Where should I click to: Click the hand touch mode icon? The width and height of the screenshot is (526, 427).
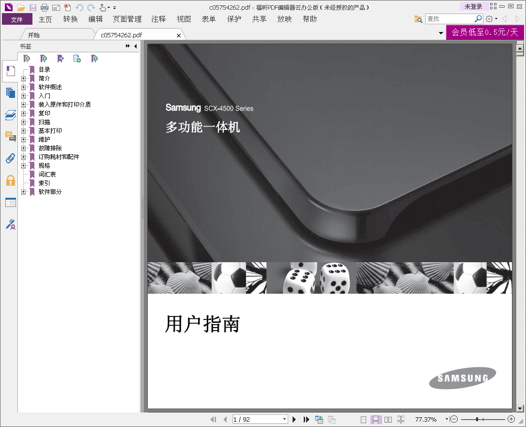103,7
